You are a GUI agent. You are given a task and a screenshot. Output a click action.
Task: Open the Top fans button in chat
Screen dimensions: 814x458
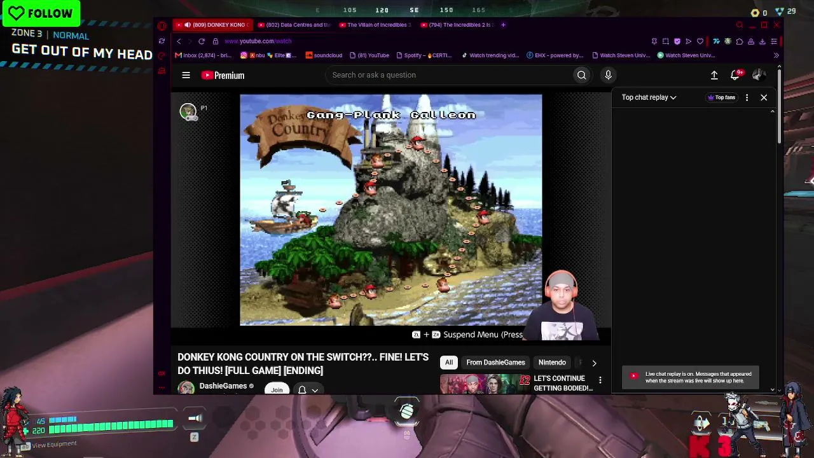coord(721,97)
